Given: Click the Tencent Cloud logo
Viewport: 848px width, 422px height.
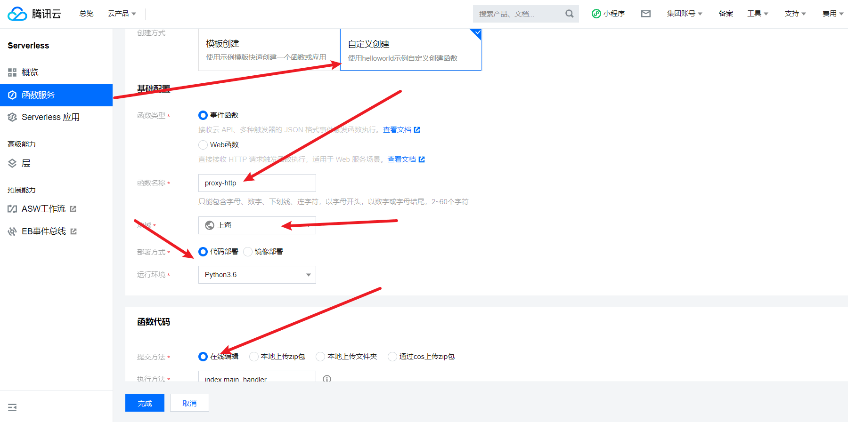Looking at the screenshot, I should (34, 14).
